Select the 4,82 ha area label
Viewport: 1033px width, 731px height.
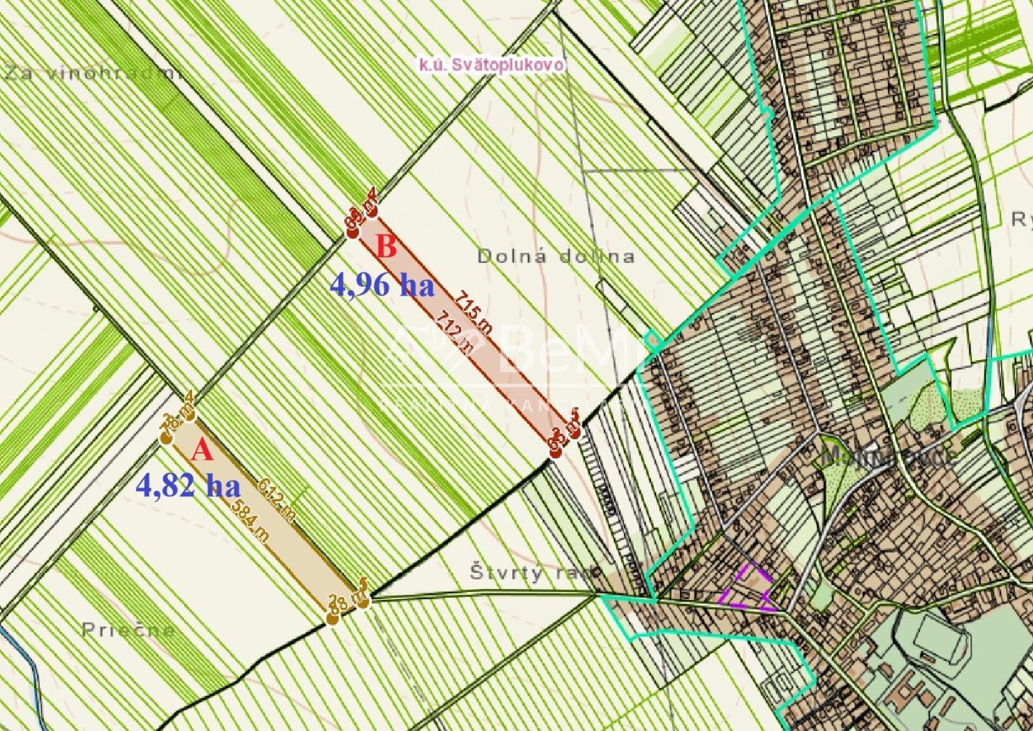pos(188,485)
